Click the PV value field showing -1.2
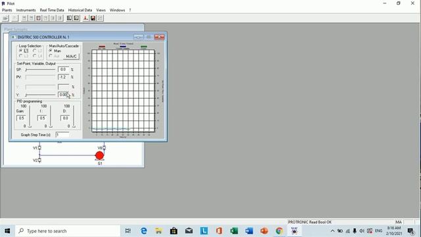The width and height of the screenshot is (421, 237). click(63, 77)
